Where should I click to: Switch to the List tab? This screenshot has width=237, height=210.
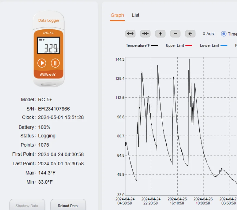[x=136, y=15]
